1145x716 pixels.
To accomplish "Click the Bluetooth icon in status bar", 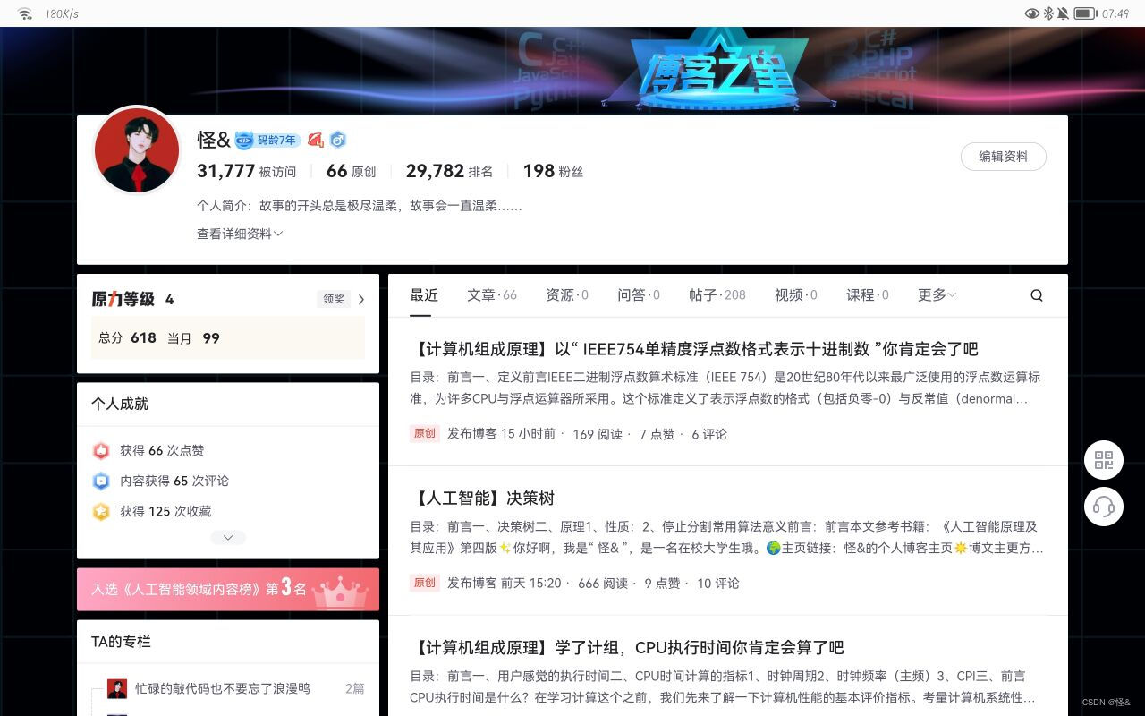I will 1048,13.
